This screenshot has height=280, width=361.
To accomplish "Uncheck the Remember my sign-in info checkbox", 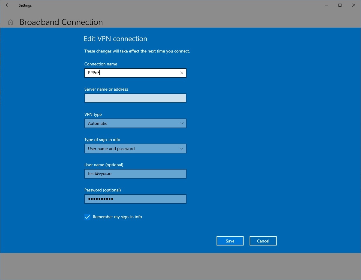I will coord(87,217).
